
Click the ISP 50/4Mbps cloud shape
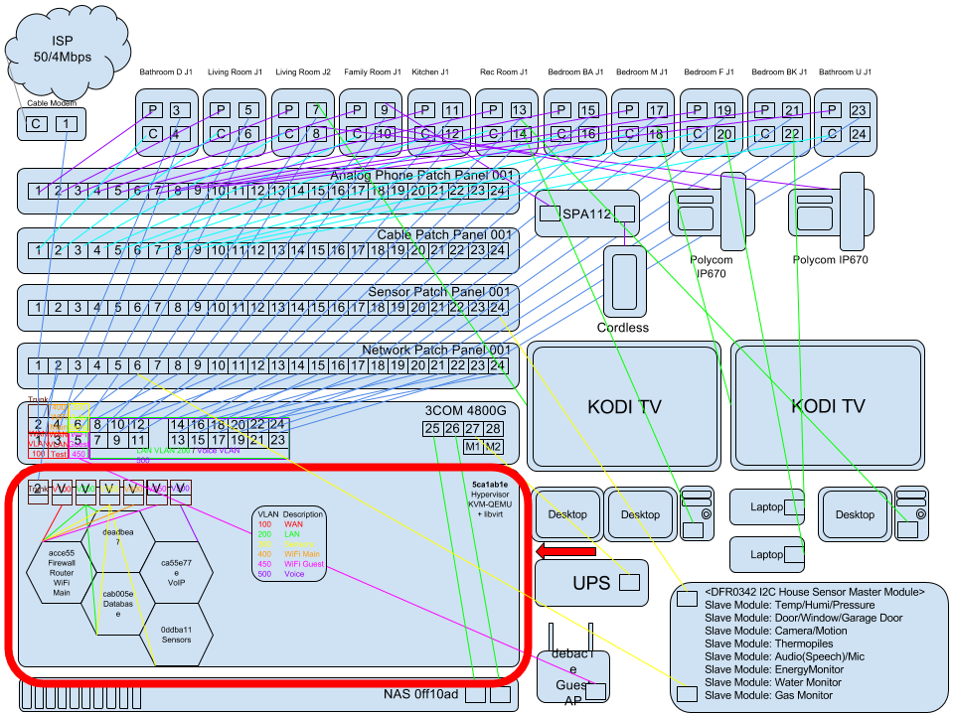pos(67,51)
